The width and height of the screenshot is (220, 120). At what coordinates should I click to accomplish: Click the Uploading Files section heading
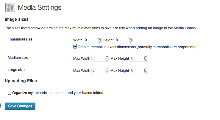(21, 81)
